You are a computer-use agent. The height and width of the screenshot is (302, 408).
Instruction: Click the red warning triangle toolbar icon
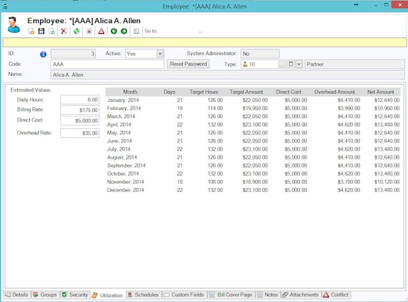pyautogui.click(x=101, y=31)
